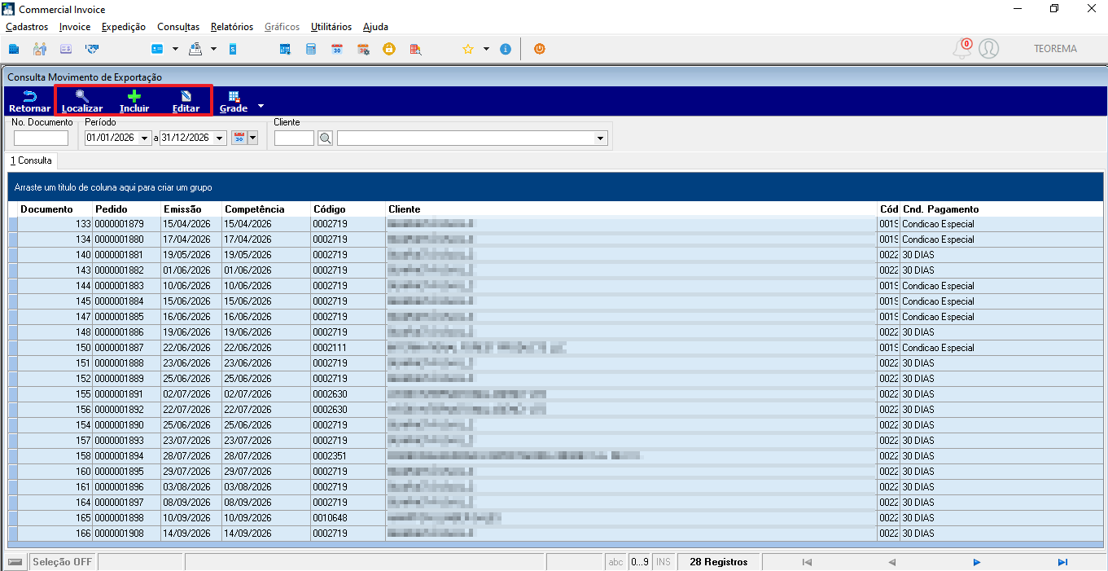The image size is (1108, 571).
Task: Open the Utilitários menu
Action: tap(331, 27)
